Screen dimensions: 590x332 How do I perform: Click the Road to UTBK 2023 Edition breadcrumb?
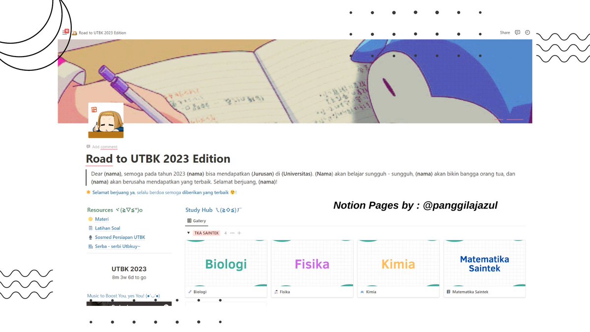tap(102, 33)
